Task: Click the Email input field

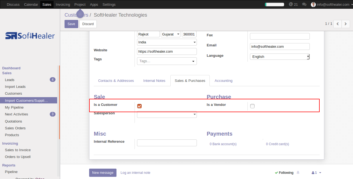Action: tap(280, 46)
